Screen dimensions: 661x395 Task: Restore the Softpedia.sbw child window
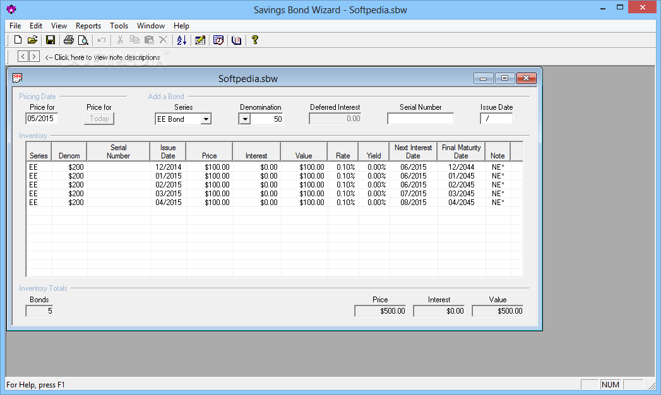(504, 78)
